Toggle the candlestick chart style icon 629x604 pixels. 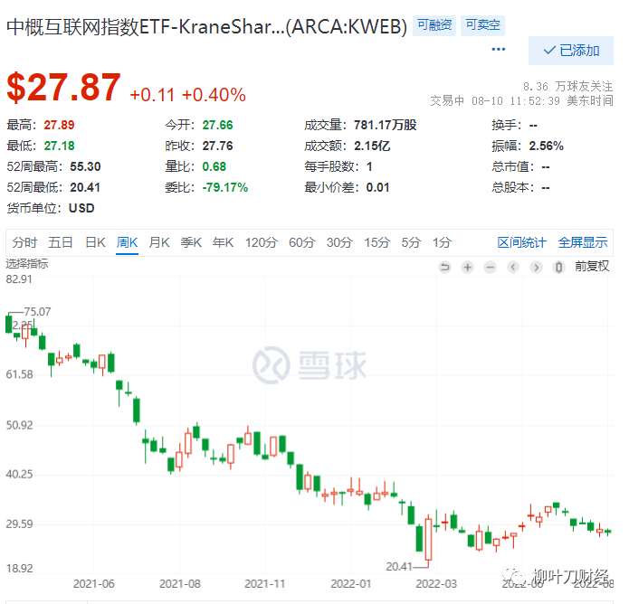click(558, 267)
